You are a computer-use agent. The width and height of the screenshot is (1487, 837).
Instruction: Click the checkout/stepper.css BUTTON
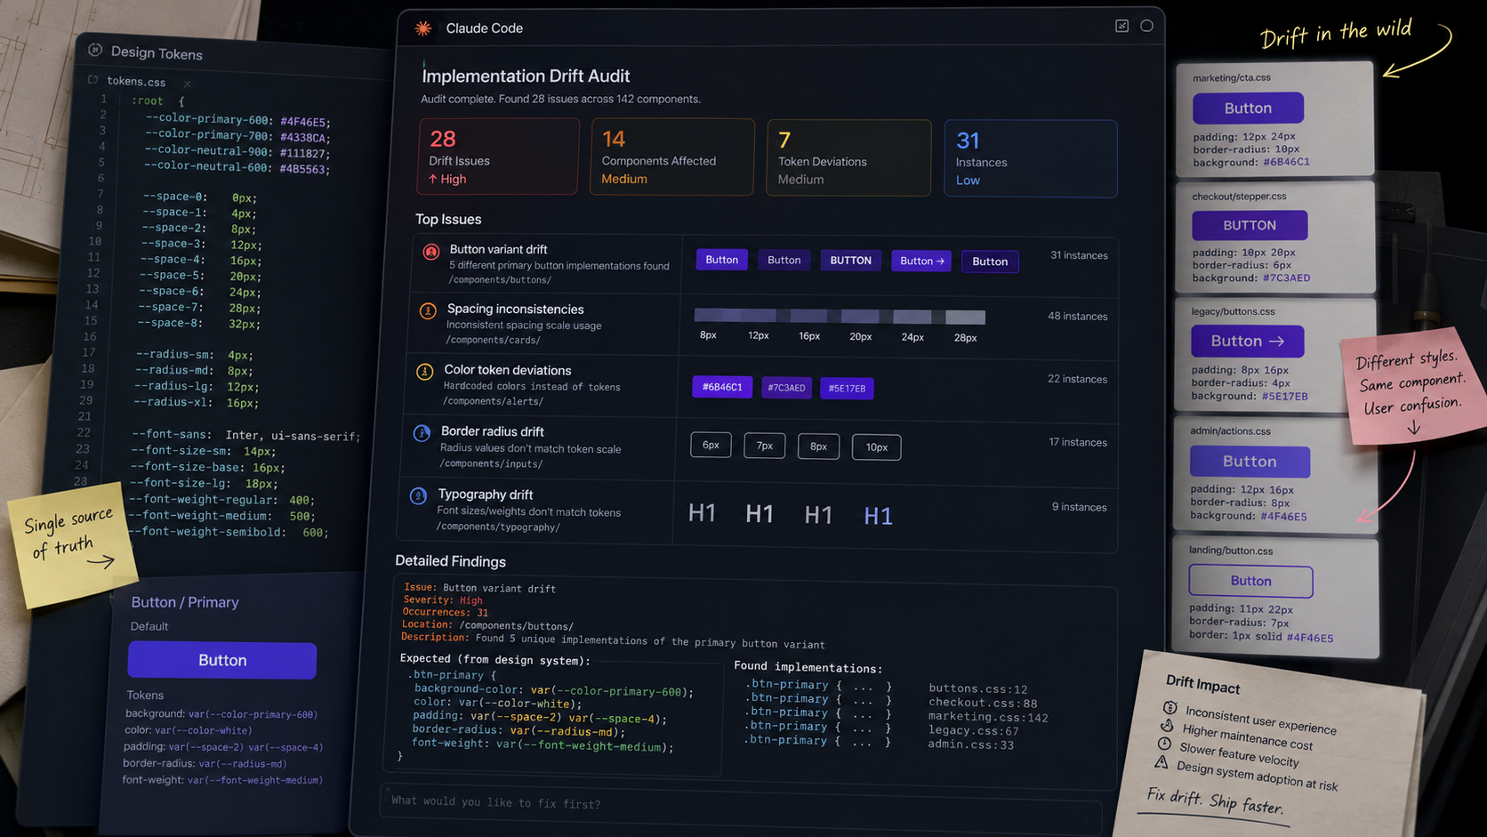1250,225
